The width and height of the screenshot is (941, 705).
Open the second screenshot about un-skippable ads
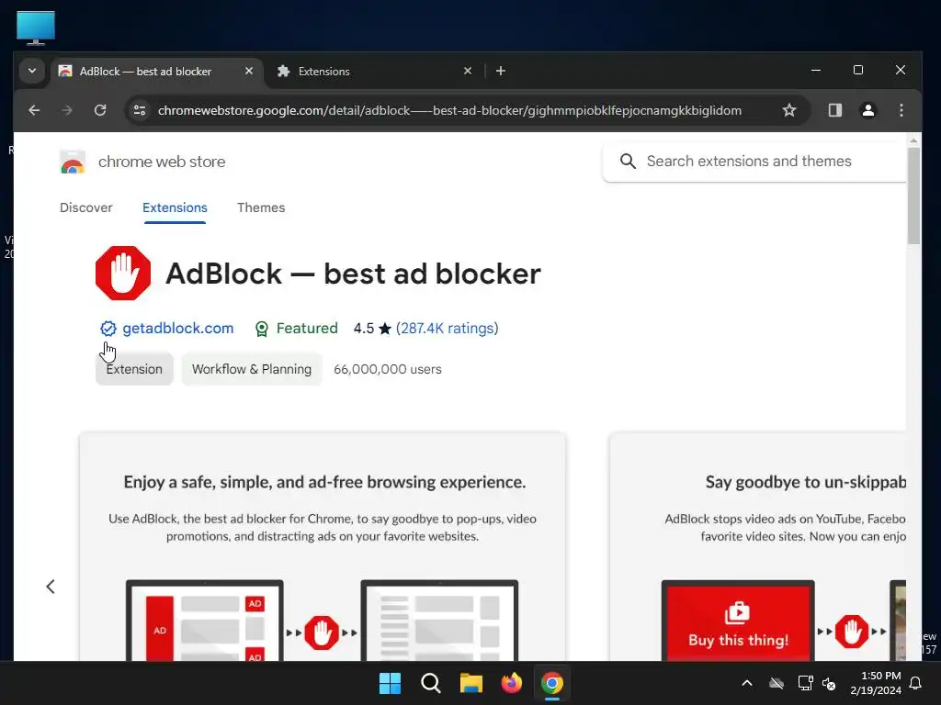coord(757,547)
